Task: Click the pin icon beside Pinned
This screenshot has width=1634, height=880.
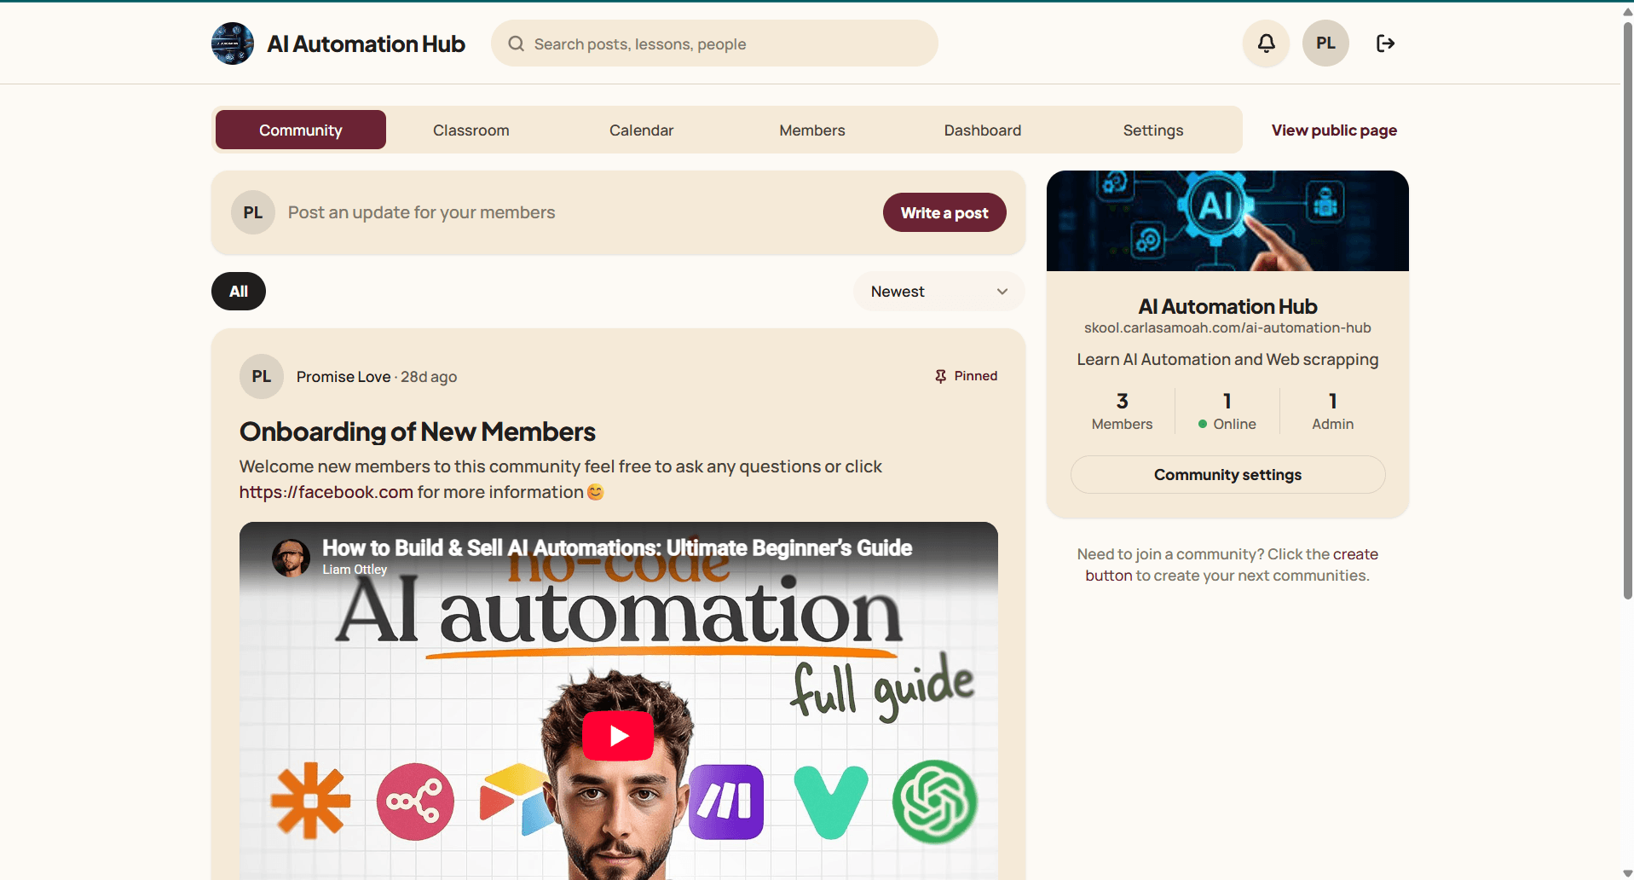Action: click(x=940, y=376)
